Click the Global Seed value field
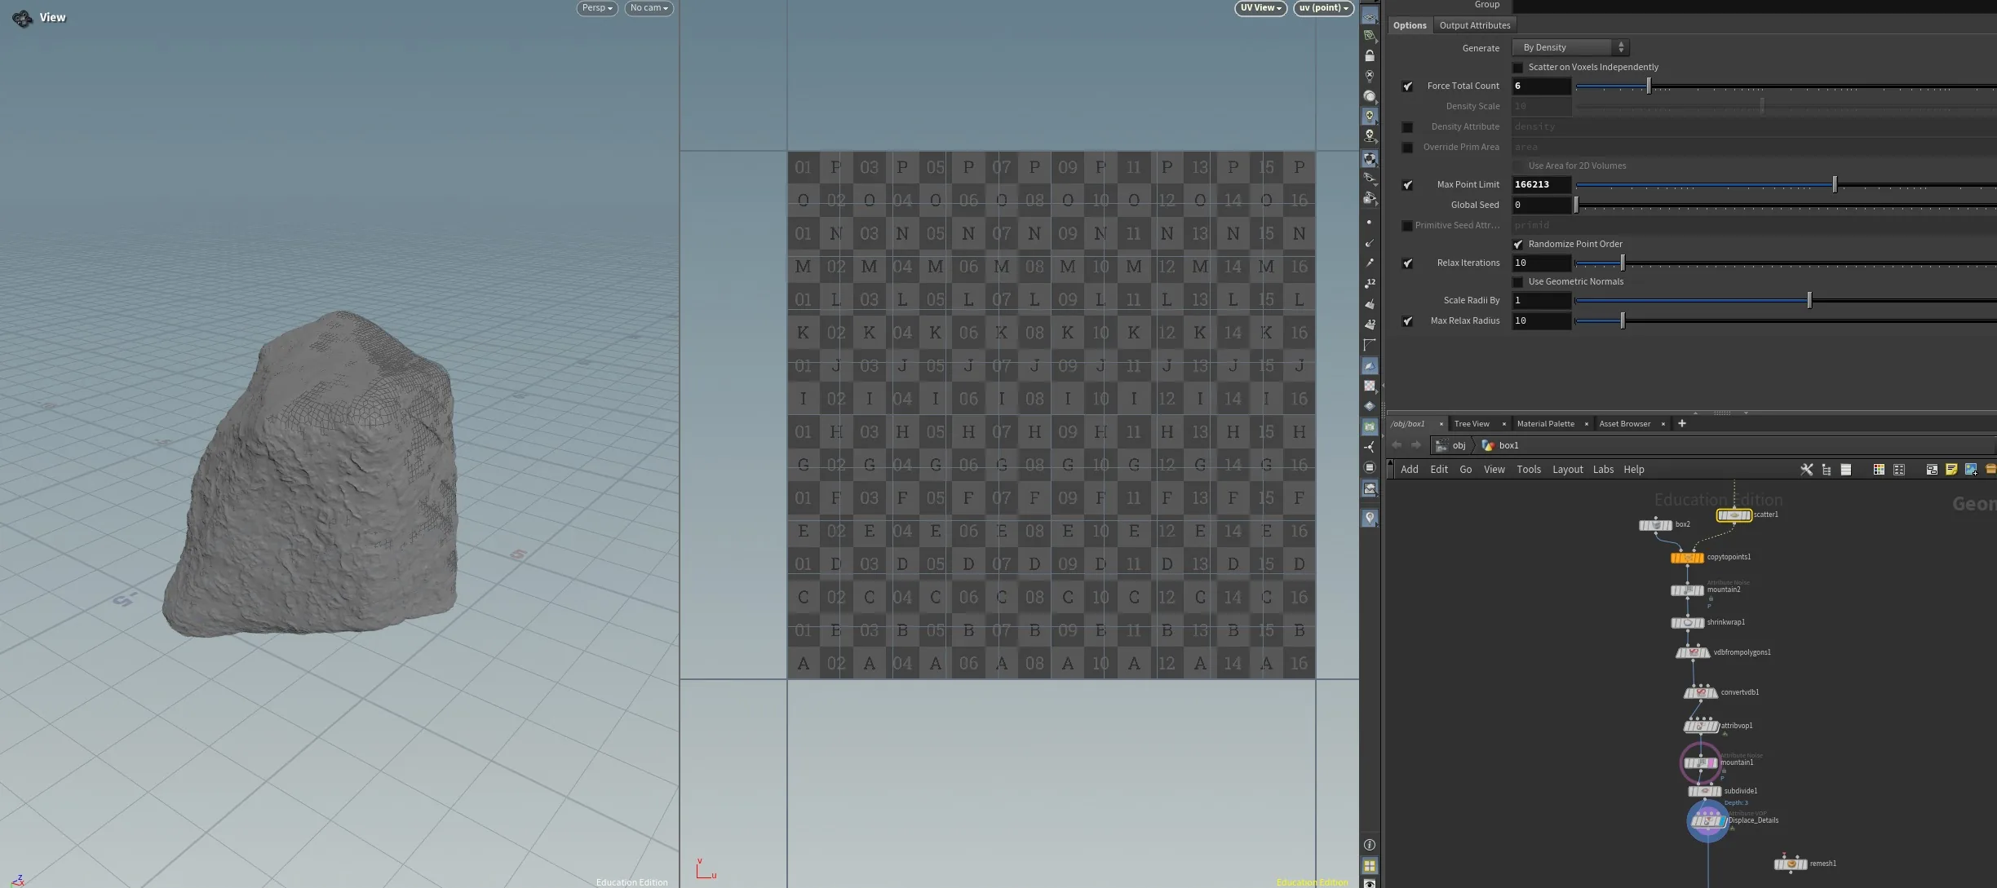 tap(1541, 205)
